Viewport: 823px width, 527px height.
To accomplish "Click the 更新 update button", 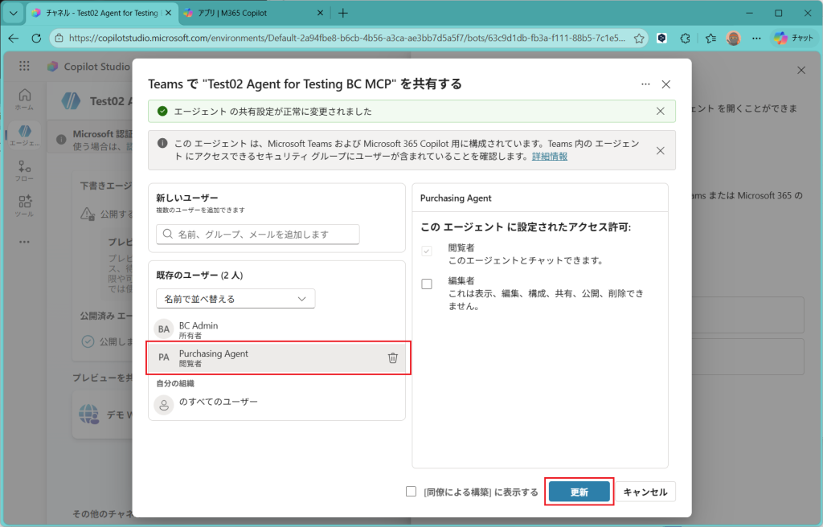I will click(579, 492).
